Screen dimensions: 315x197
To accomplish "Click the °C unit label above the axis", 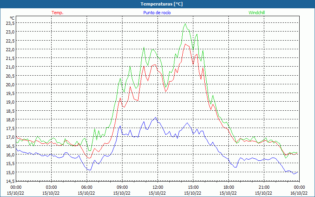I will (x=12, y=18).
